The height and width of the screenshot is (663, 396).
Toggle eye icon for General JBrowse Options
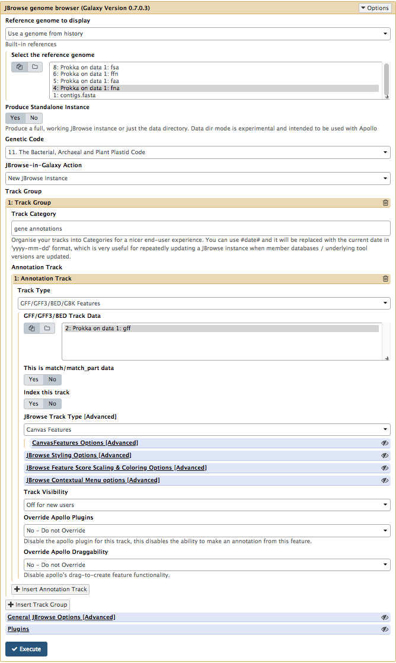click(385, 618)
